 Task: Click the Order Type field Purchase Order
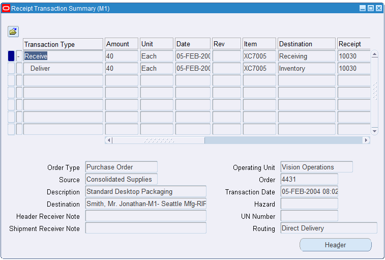point(121,167)
